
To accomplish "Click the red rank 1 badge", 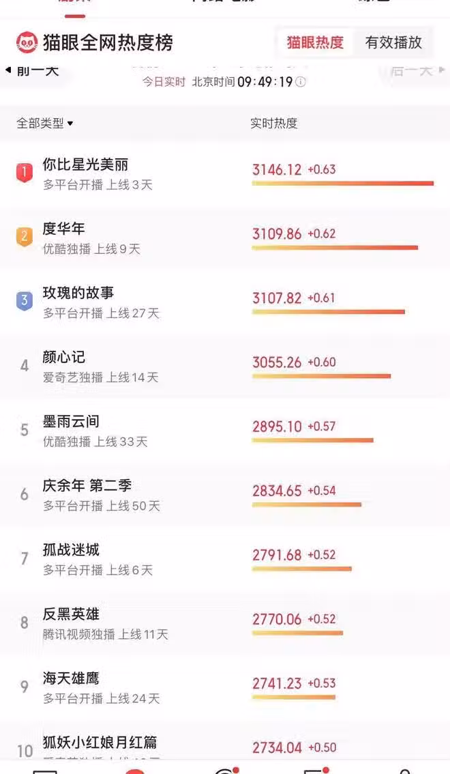I will point(25,173).
